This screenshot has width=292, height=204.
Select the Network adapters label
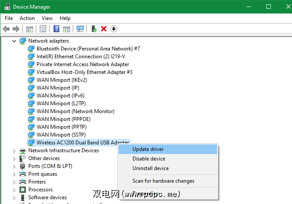point(48,41)
